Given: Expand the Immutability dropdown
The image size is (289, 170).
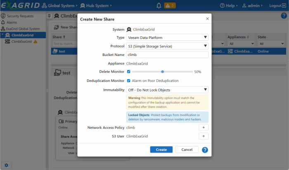Looking at the screenshot, I should point(167,90).
